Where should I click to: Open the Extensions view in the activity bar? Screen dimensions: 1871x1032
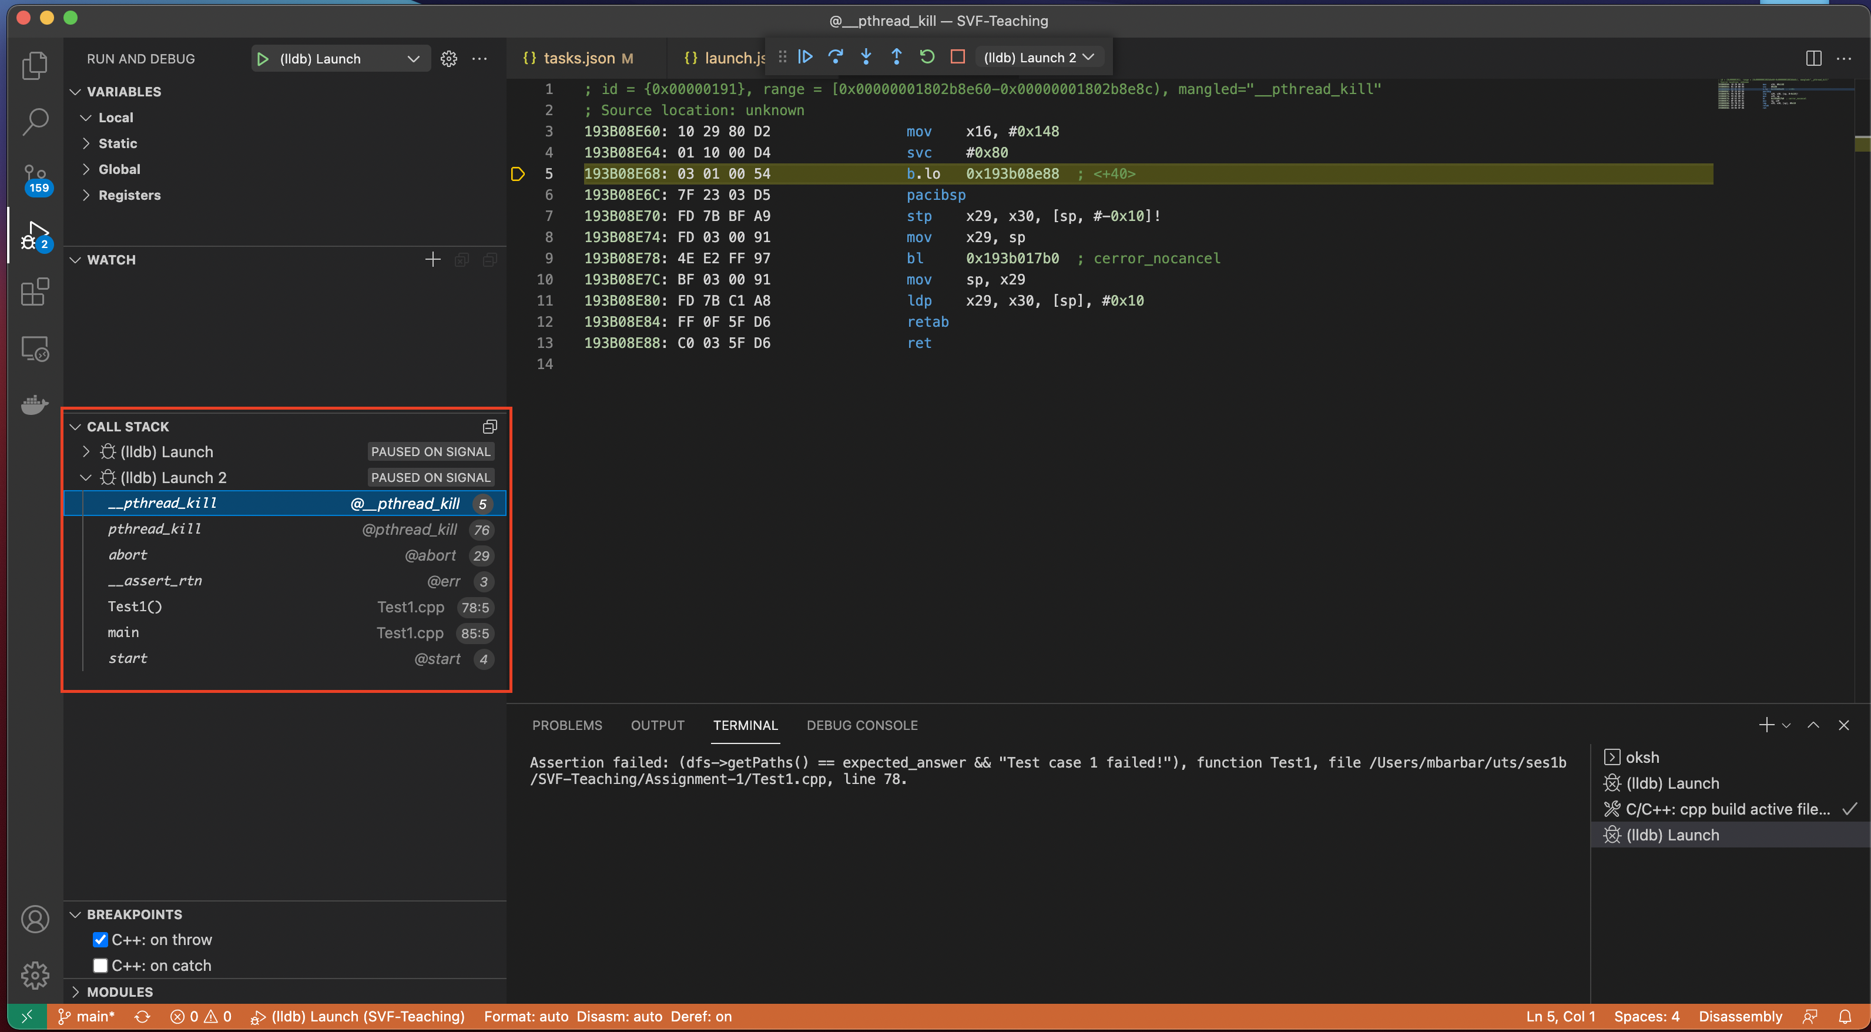click(x=34, y=292)
